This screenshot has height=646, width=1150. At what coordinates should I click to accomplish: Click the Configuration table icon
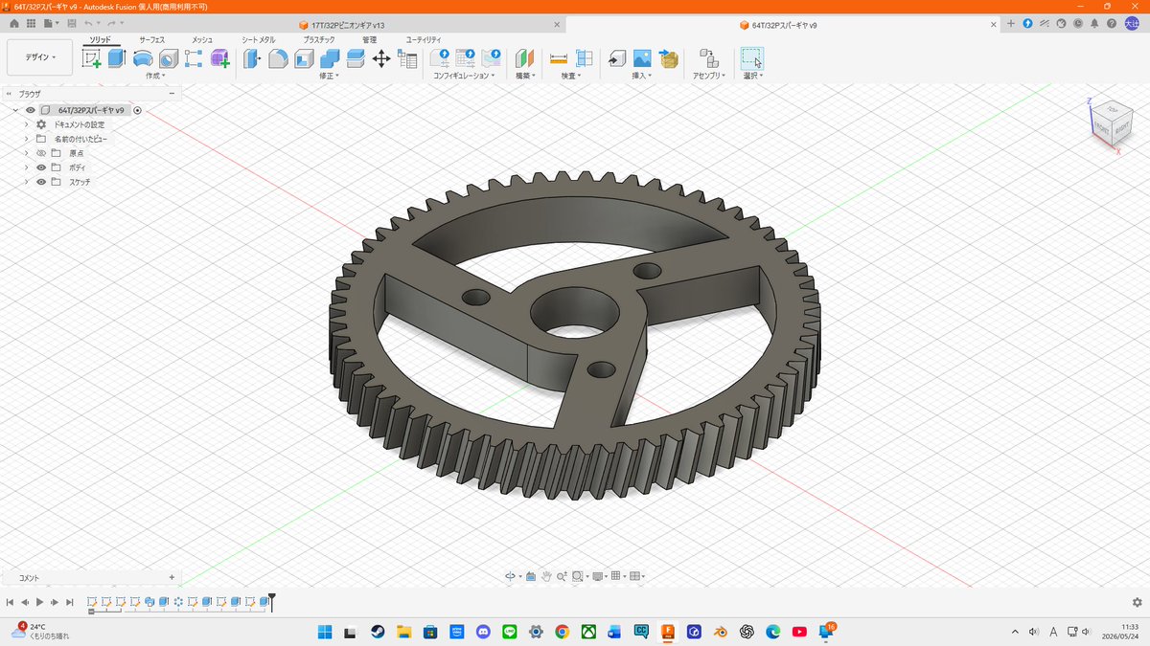coord(466,58)
